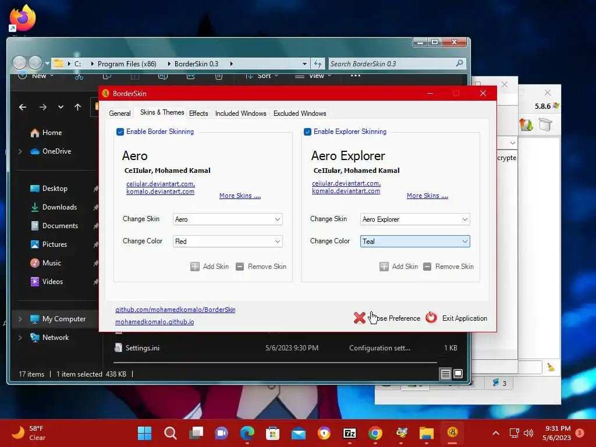Click the Explorer up-directory arrow
Screen dimensions: 596x447
[x=78, y=107]
